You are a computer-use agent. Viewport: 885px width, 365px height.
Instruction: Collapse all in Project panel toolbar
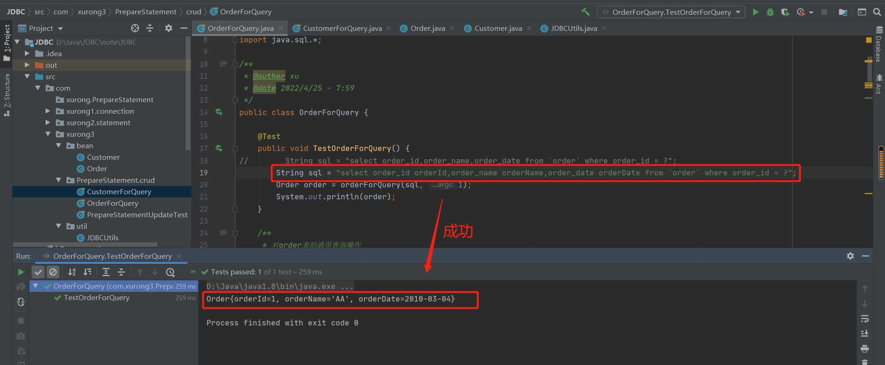pyautogui.click(x=150, y=28)
